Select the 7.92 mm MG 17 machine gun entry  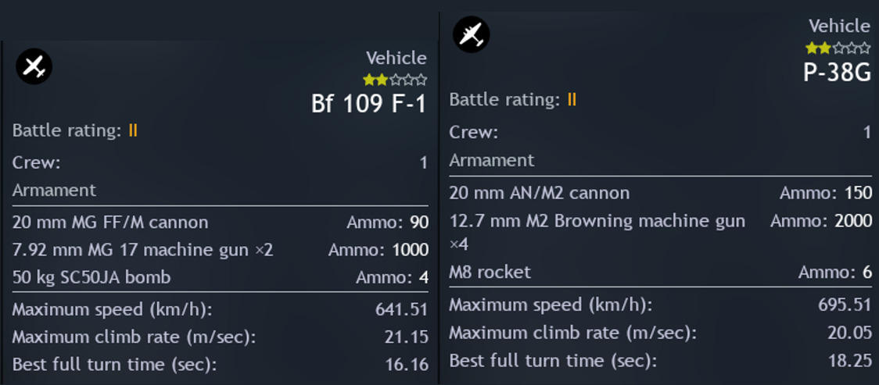142,250
